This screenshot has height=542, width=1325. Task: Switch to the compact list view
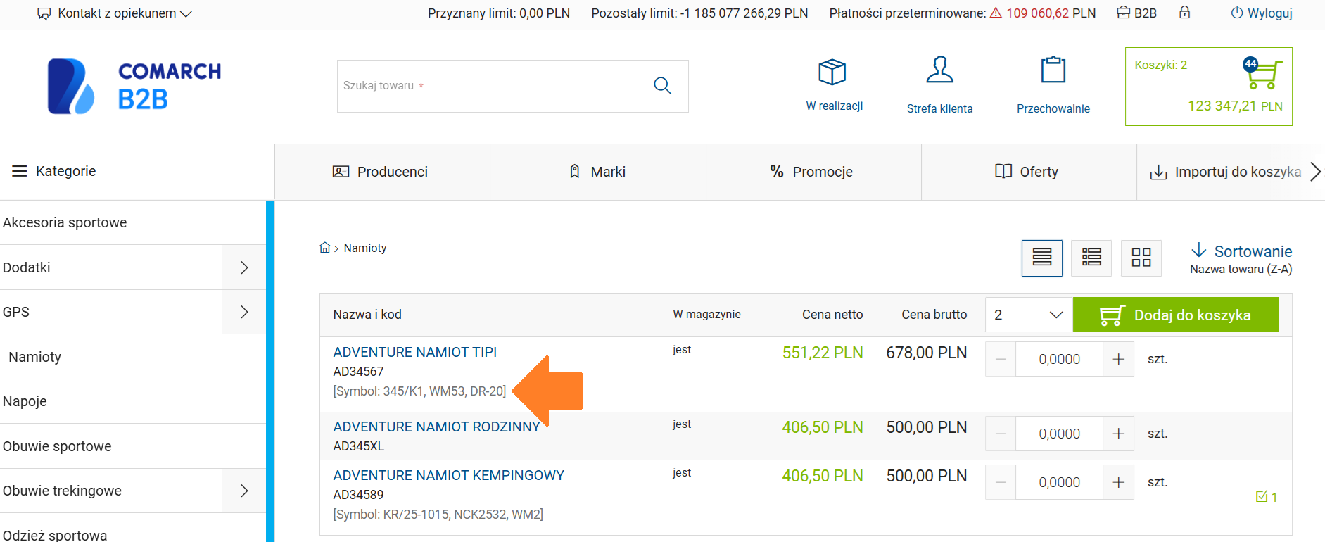pos(1091,258)
